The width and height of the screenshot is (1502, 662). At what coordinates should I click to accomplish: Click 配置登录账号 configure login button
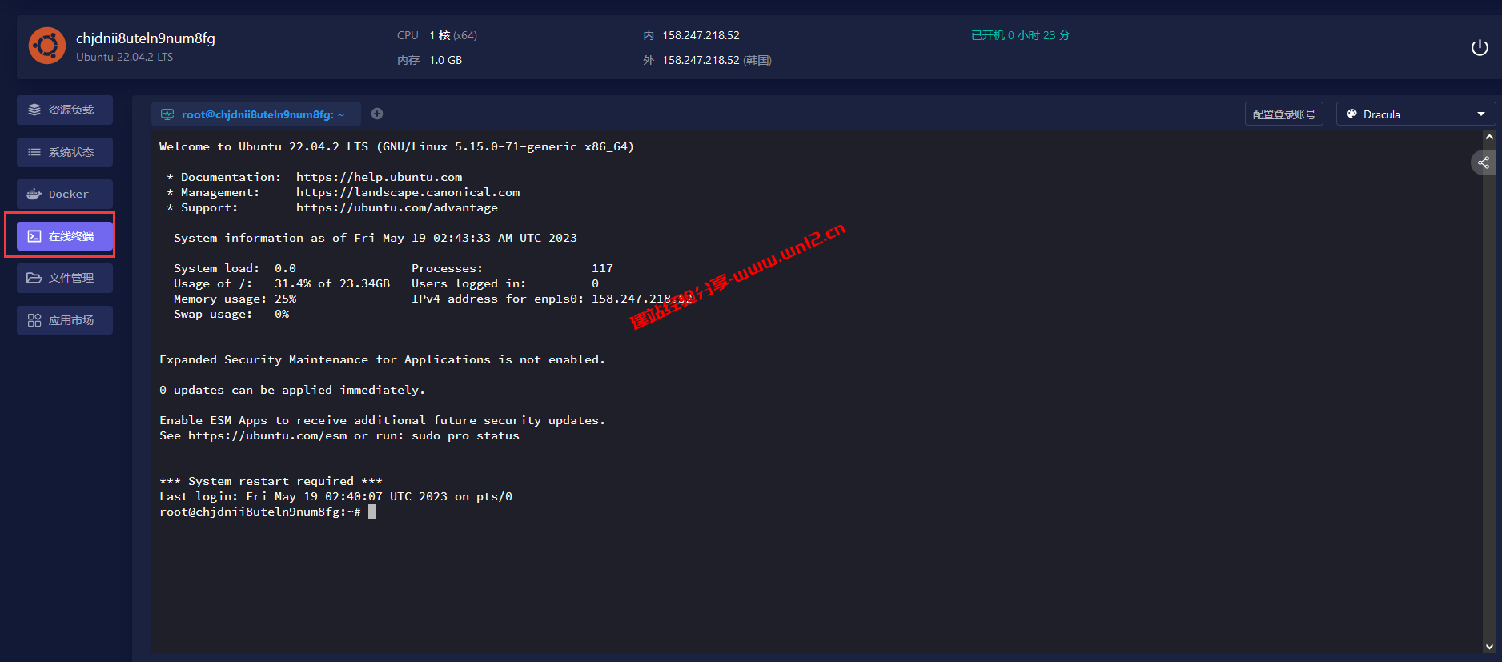[1283, 114]
